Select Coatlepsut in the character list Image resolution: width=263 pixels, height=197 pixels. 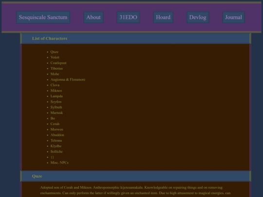pyautogui.click(x=58, y=63)
